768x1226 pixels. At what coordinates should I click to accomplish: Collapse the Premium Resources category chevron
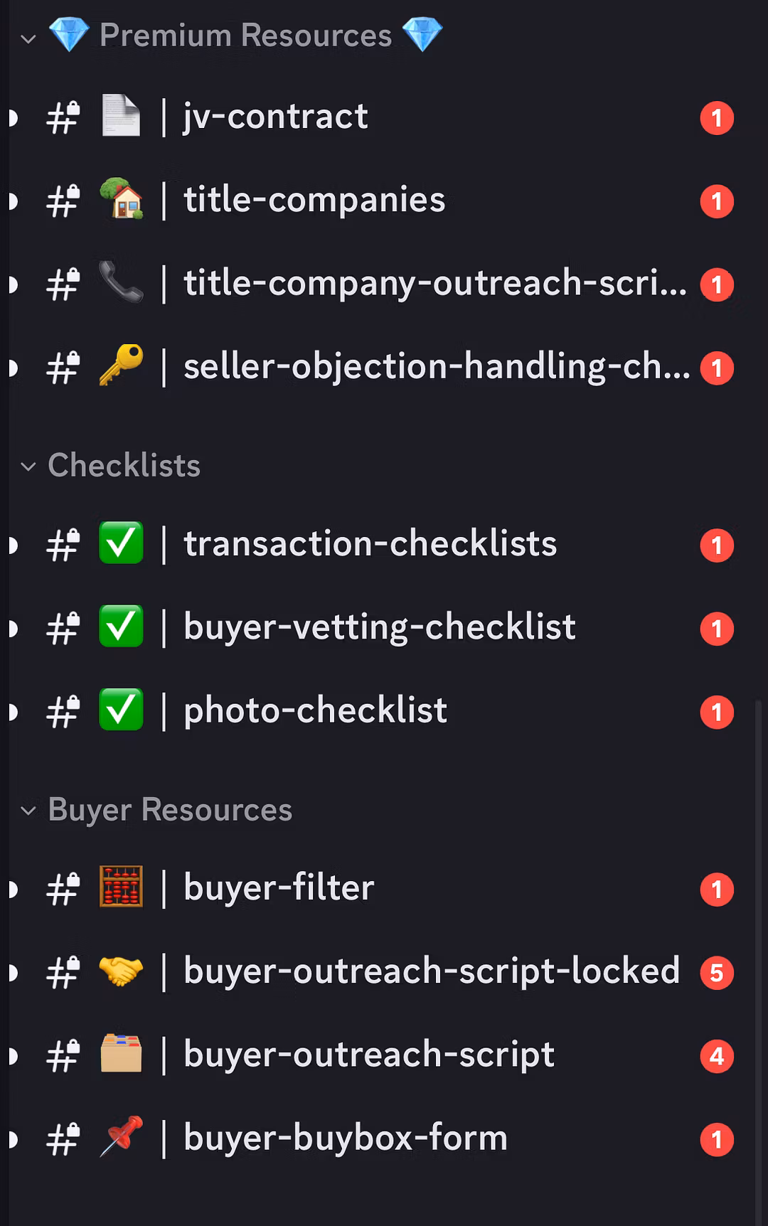click(28, 38)
